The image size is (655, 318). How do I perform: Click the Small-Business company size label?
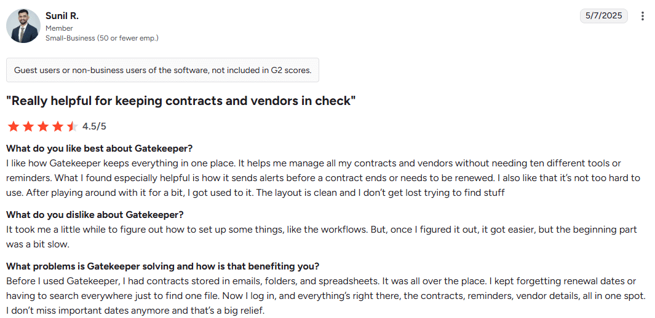(102, 38)
